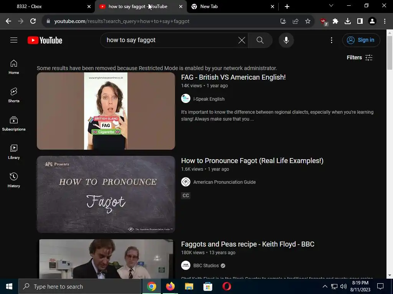
Task: Clear the search box with X icon
Action: click(242, 40)
